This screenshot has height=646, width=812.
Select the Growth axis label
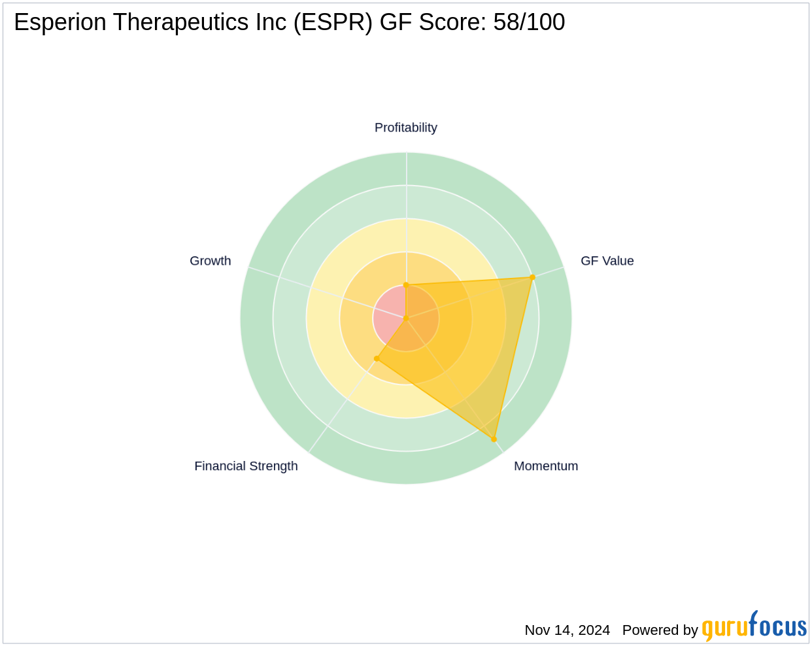[x=210, y=261]
